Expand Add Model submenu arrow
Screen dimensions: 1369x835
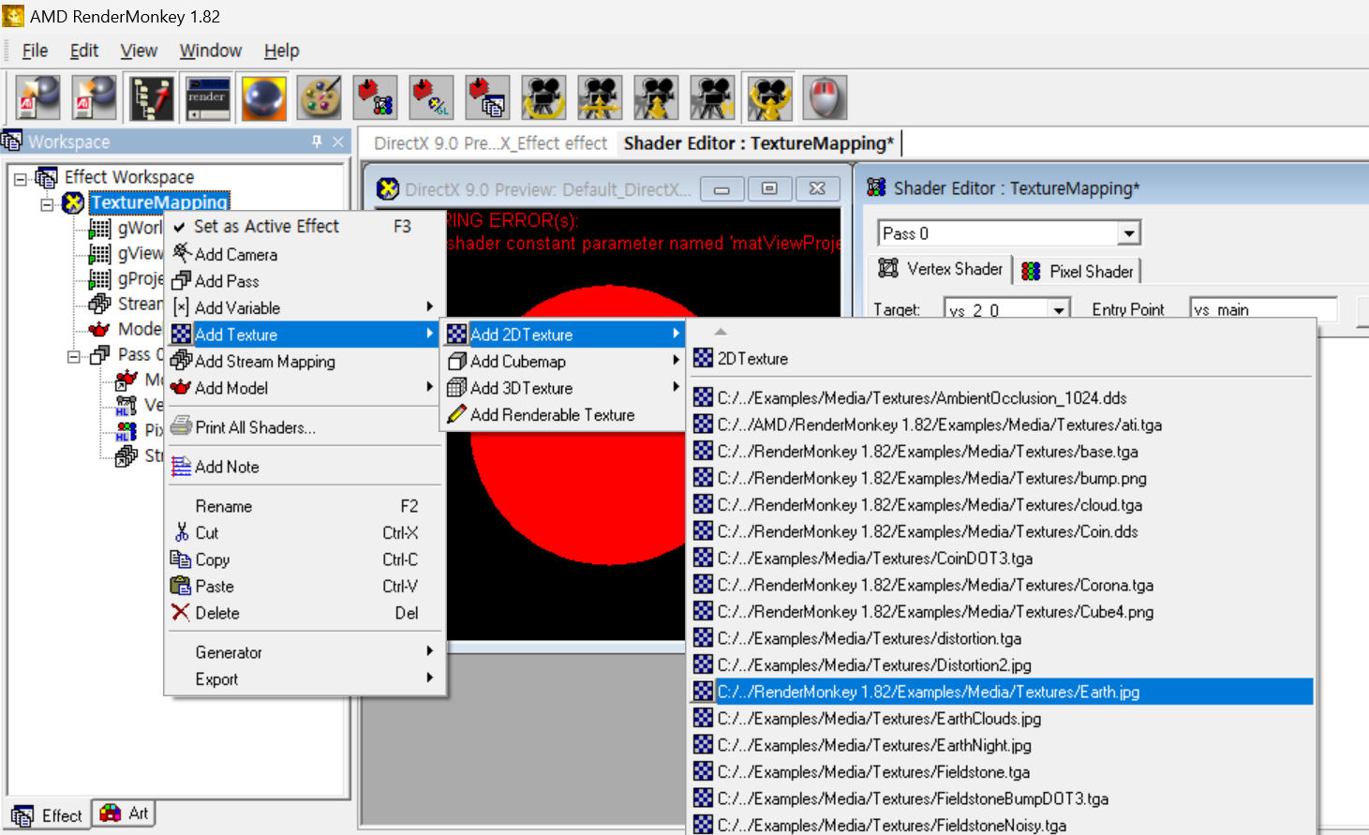[x=430, y=386]
